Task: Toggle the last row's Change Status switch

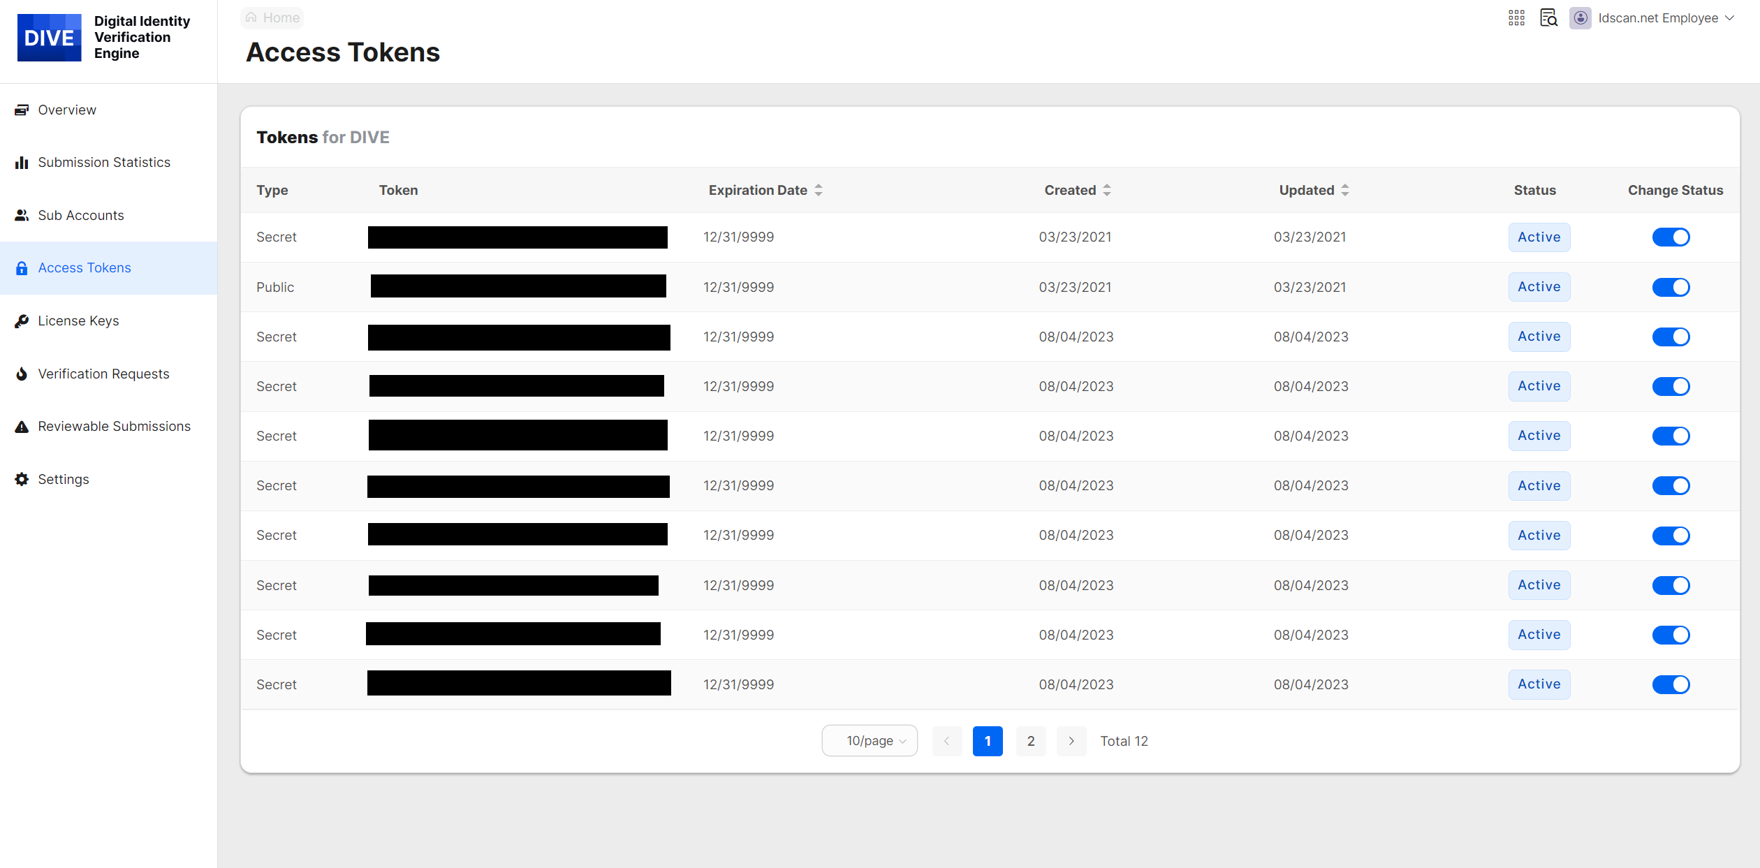Action: 1671,684
